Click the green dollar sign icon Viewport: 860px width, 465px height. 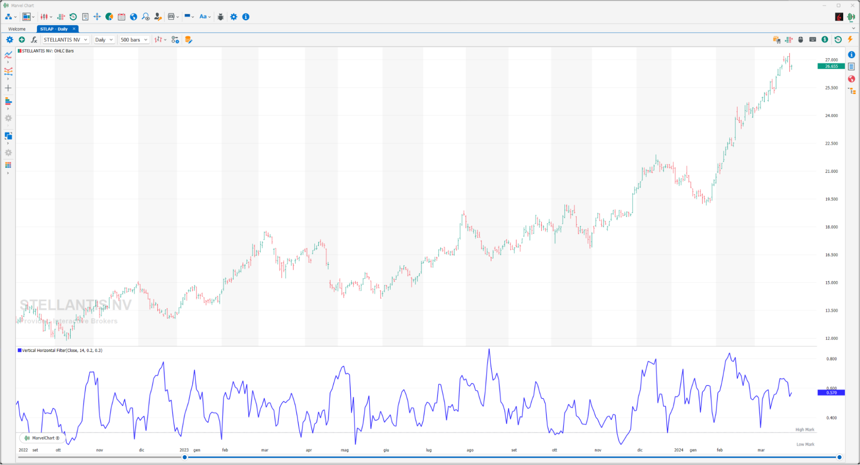click(x=825, y=40)
